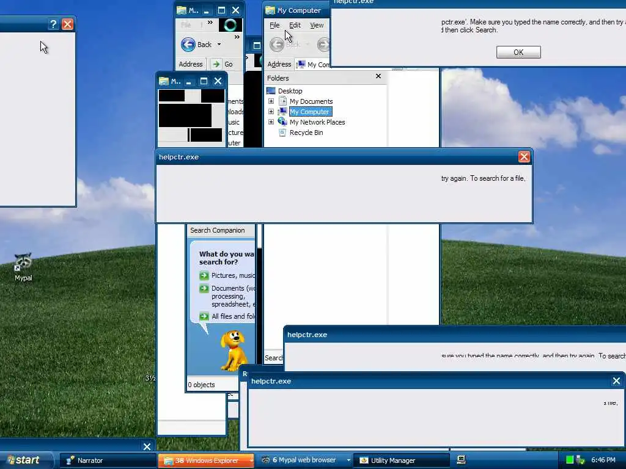The width and height of the screenshot is (626, 469).
Task: Click the My Computer icon in Address bar
Action: click(301, 64)
